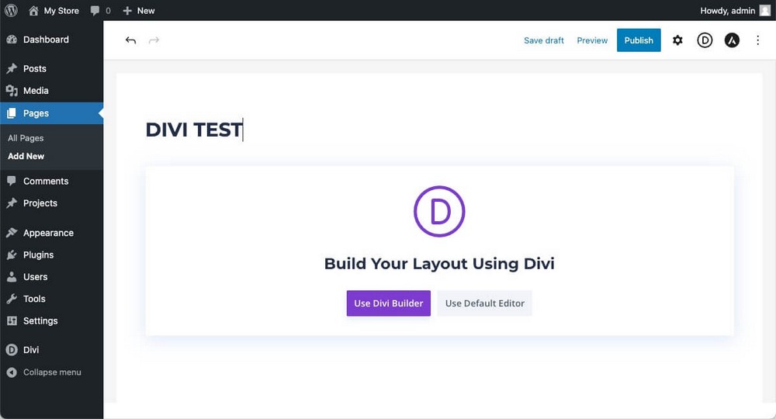Publish the page
Viewport: 776px width, 419px height.
click(639, 40)
